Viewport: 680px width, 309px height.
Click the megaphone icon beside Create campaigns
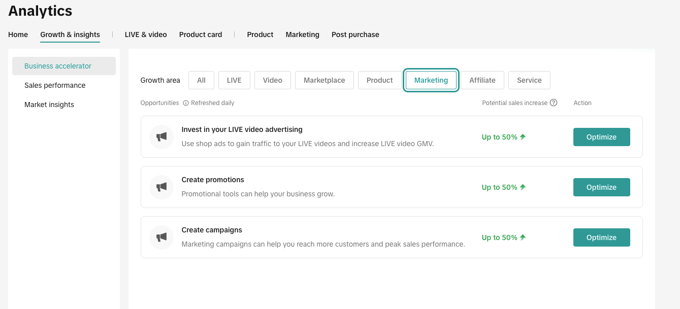coord(161,237)
